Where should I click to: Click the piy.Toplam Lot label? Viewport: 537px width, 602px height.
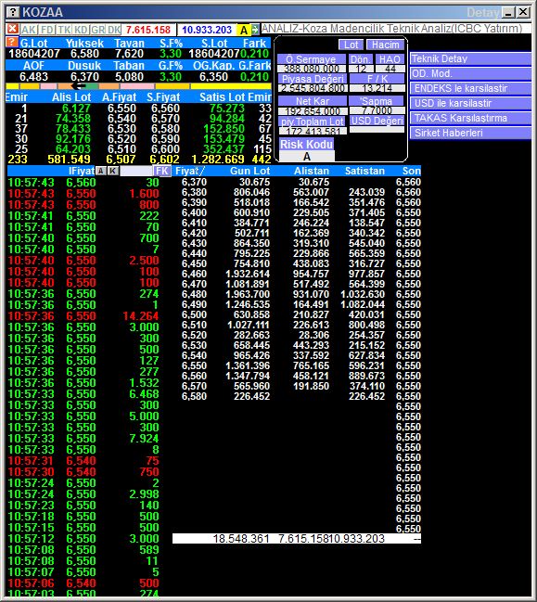coord(313,122)
